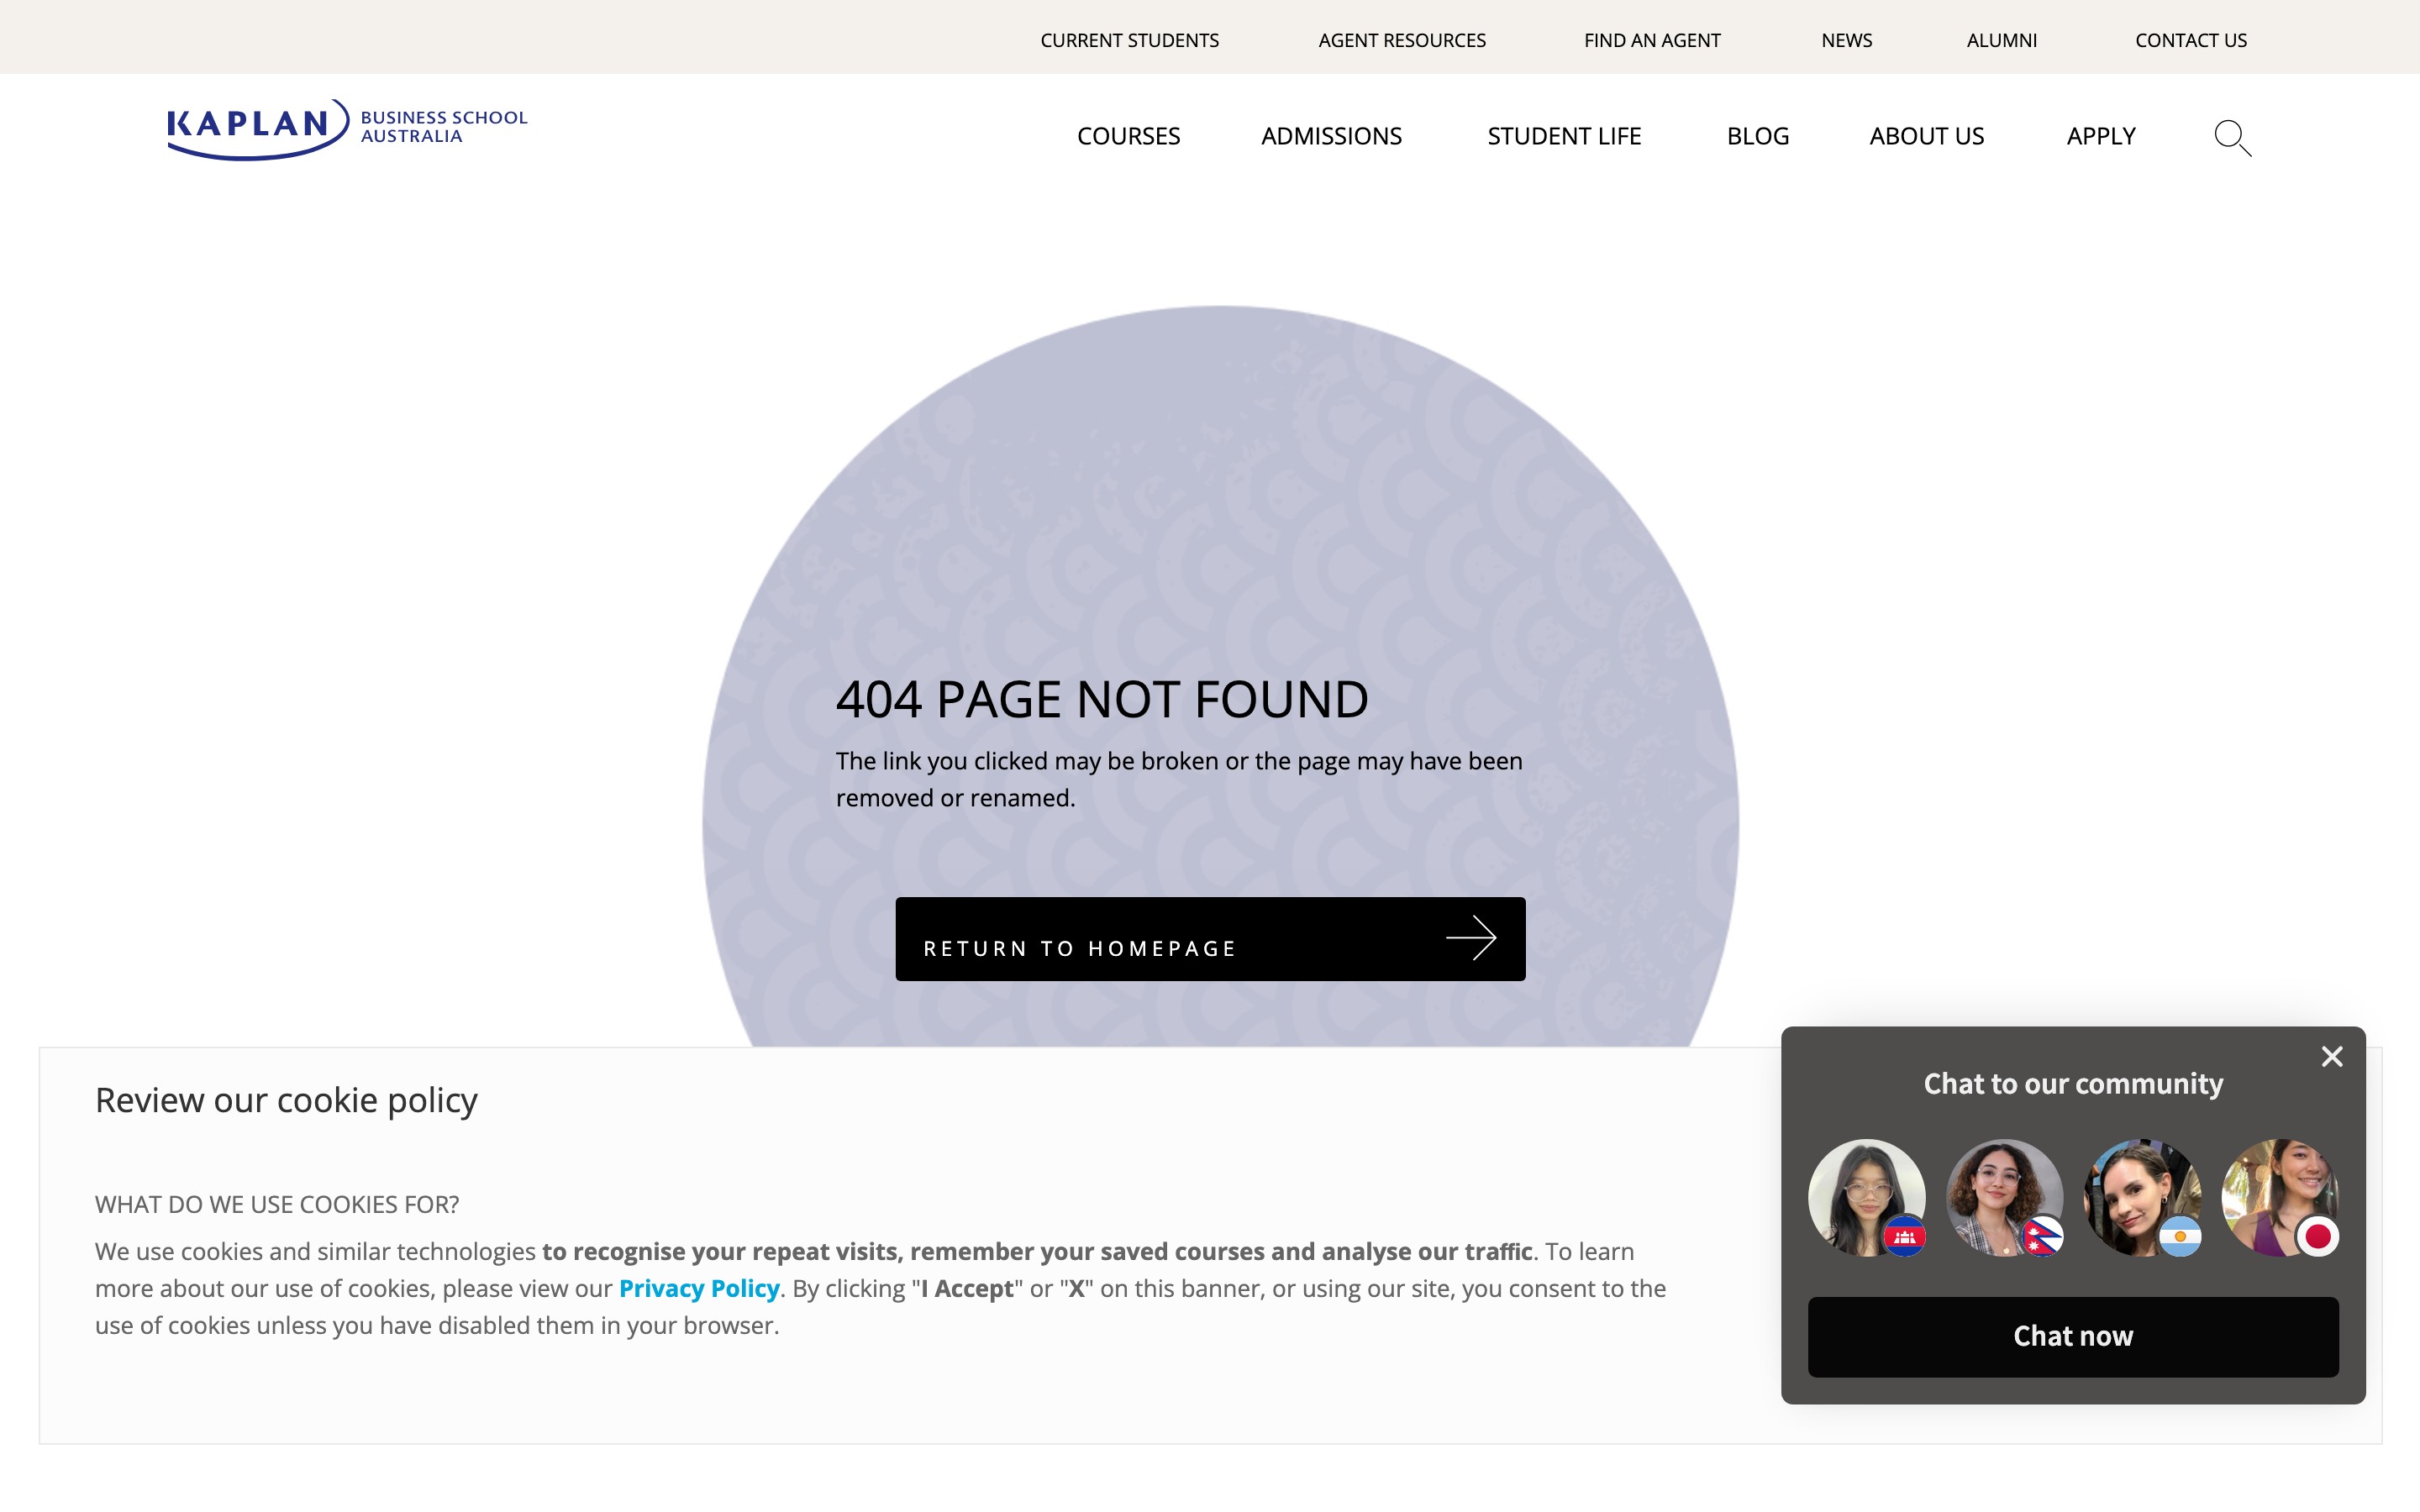Open the About Us menu
Image resolution: width=2420 pixels, height=1512 pixels.
(x=1926, y=136)
